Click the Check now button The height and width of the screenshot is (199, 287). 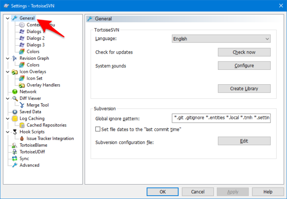click(x=244, y=52)
